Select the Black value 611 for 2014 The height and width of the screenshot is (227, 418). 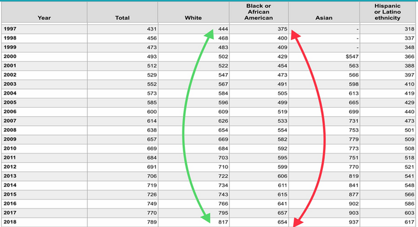pos(282,185)
